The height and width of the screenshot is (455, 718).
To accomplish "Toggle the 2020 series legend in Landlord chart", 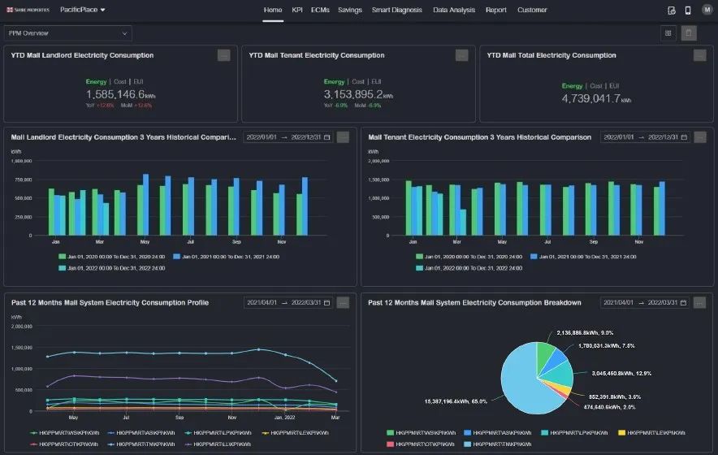I will pyautogui.click(x=112, y=257).
